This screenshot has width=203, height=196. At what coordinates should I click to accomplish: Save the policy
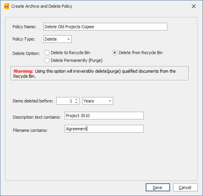(158, 187)
